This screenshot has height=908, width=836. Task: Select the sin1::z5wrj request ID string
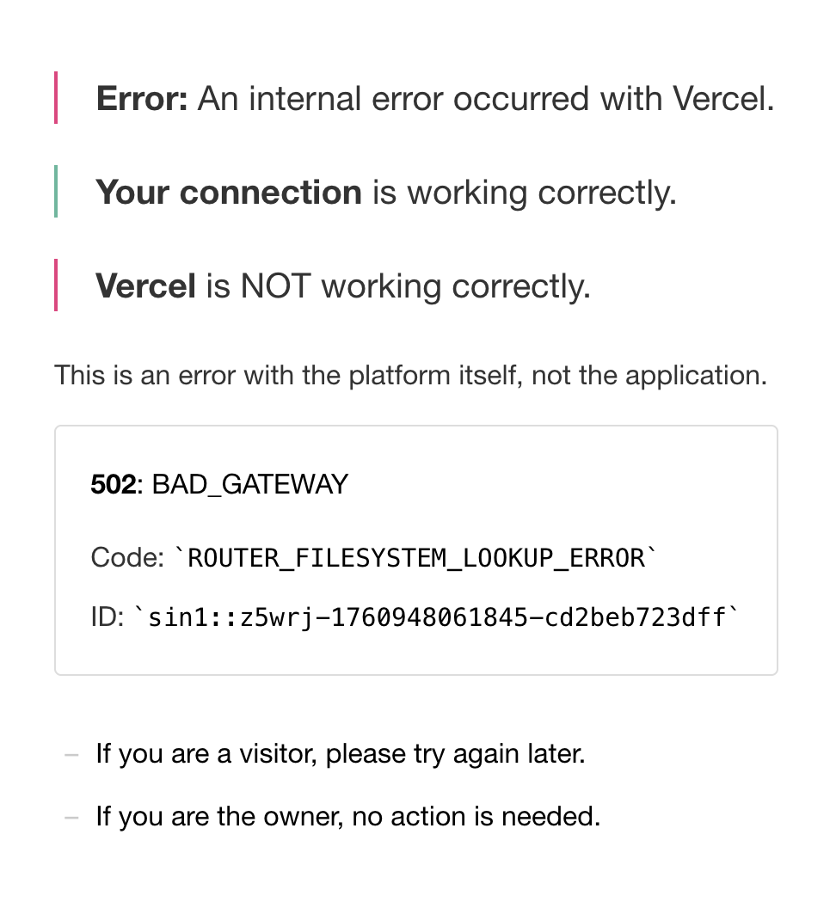437,617
